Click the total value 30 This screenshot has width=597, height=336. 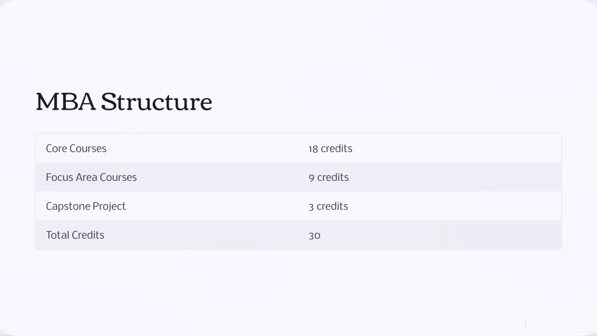pos(314,236)
